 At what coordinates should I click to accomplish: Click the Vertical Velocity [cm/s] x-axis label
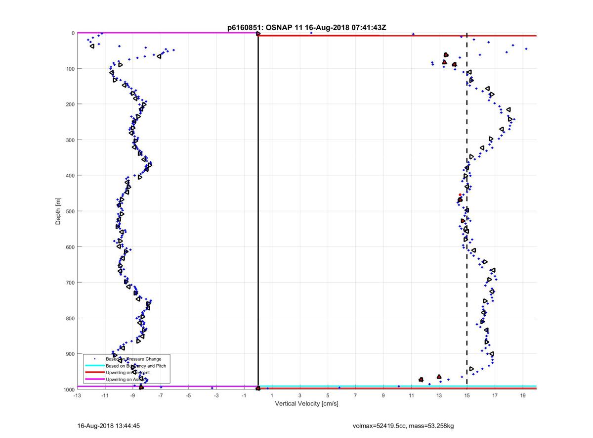pos(306,404)
